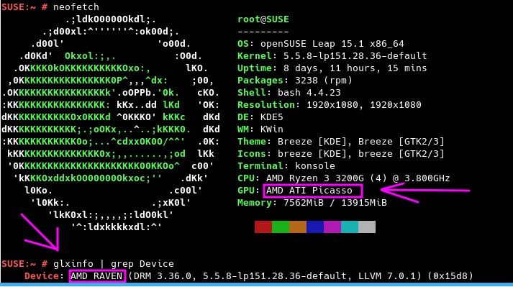Click the GPU value 'AMD ATI Picasso'
The width and height of the screenshot is (513, 287).
click(x=309, y=191)
